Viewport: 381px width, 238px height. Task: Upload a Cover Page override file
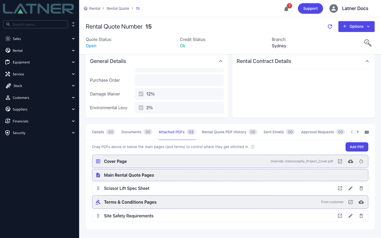tap(351, 161)
